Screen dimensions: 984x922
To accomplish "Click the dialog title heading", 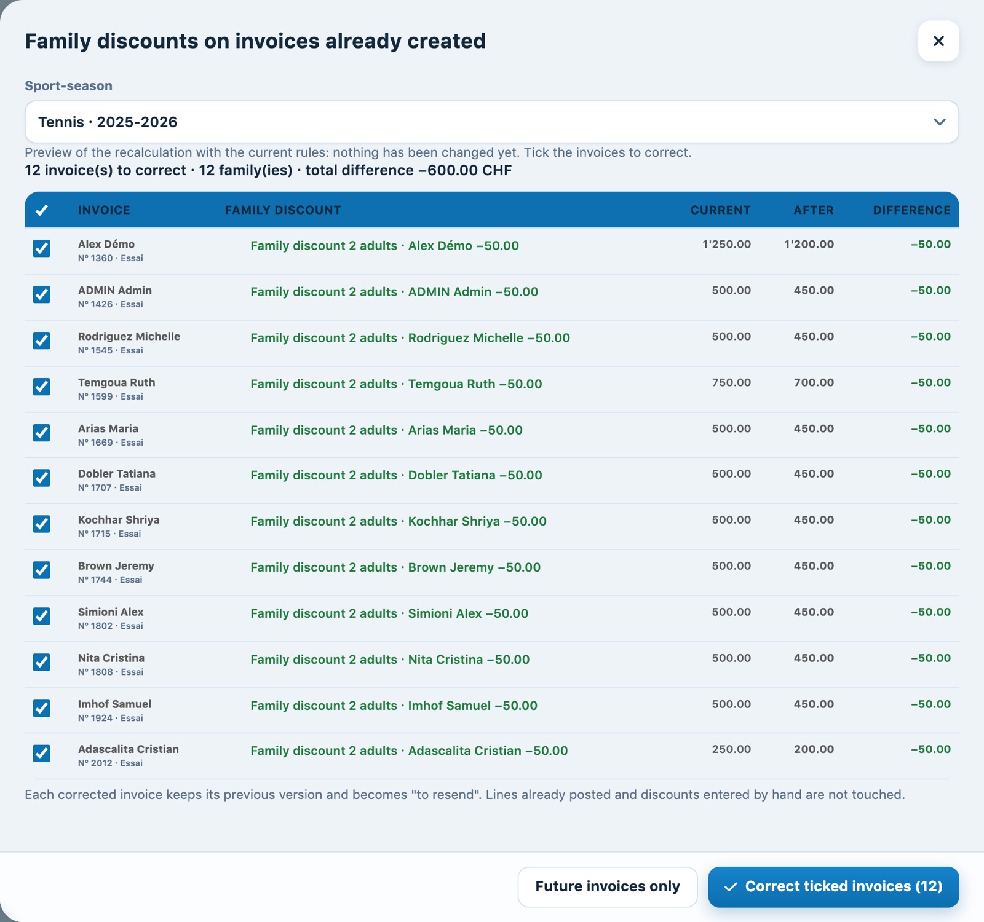I will [x=255, y=41].
